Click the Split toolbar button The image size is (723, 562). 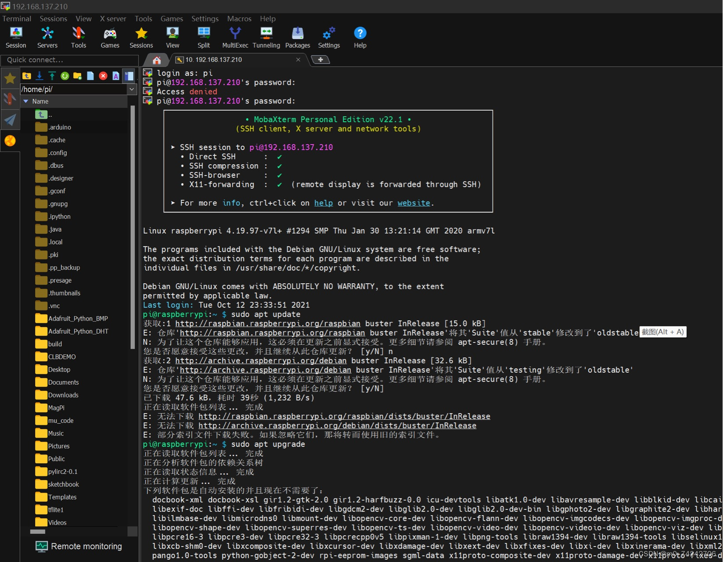click(x=204, y=37)
